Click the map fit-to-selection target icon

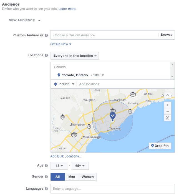[168, 118]
